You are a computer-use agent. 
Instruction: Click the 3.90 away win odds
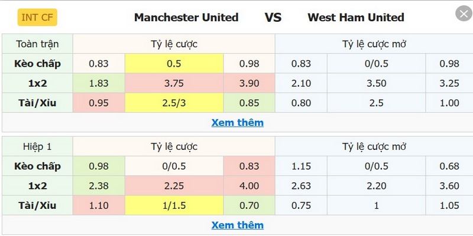tap(249, 83)
